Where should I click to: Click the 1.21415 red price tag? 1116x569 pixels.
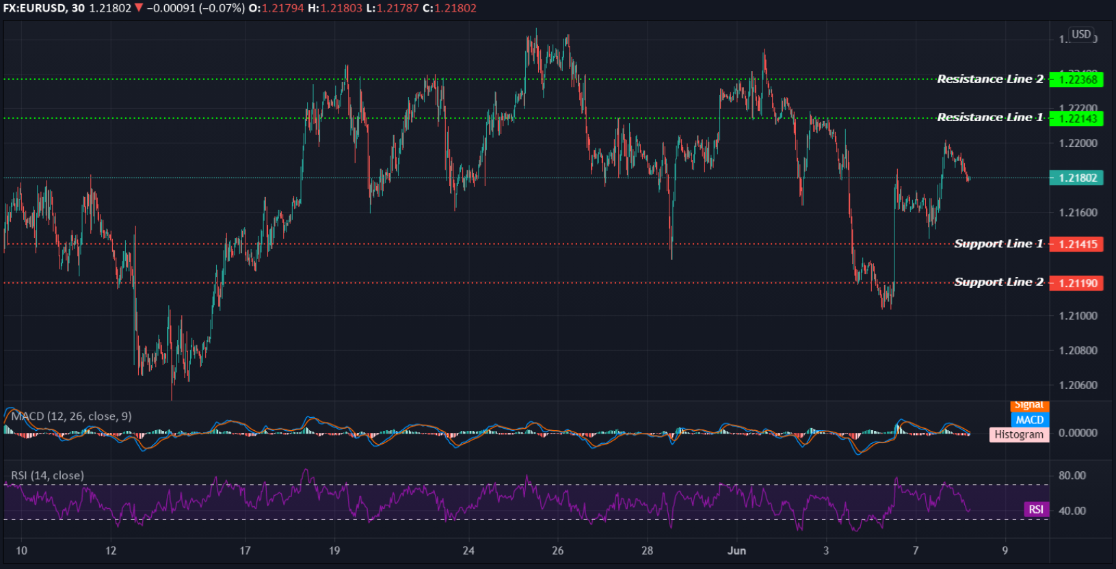tap(1076, 244)
